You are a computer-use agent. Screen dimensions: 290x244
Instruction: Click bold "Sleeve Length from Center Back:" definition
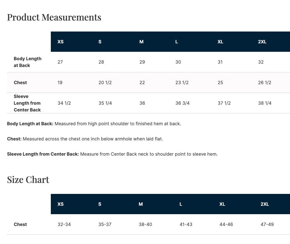click(x=43, y=154)
